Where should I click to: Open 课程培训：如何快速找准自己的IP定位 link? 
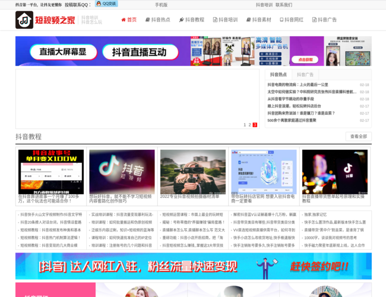[x=121, y=238]
